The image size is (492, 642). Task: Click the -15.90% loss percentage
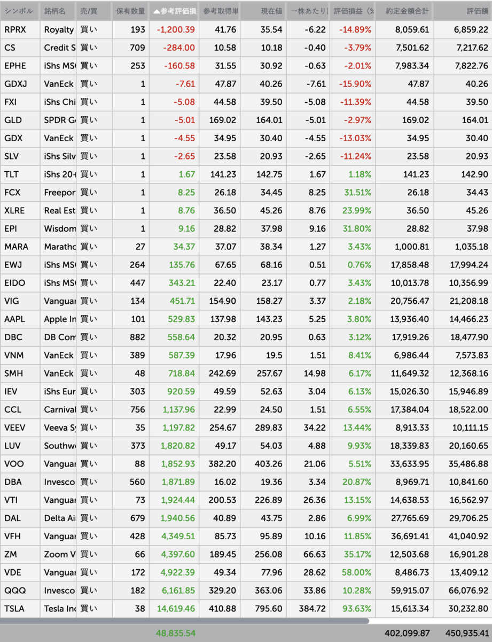pos(355,84)
